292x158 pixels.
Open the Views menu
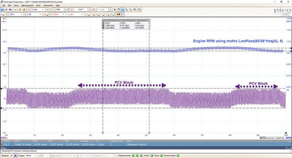[16, 5]
